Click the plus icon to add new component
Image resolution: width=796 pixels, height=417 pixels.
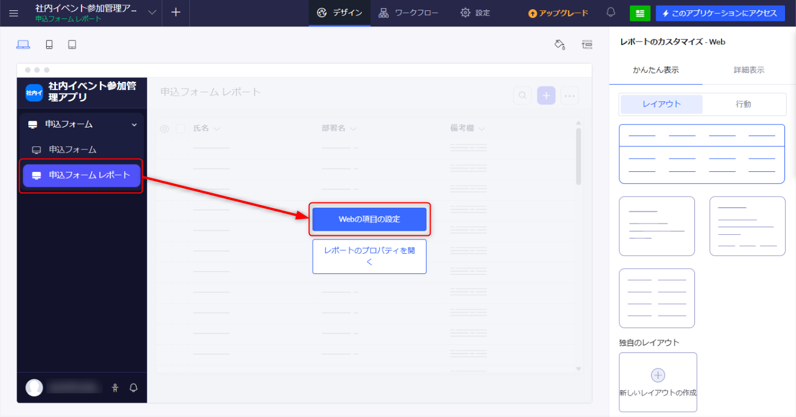pos(176,13)
